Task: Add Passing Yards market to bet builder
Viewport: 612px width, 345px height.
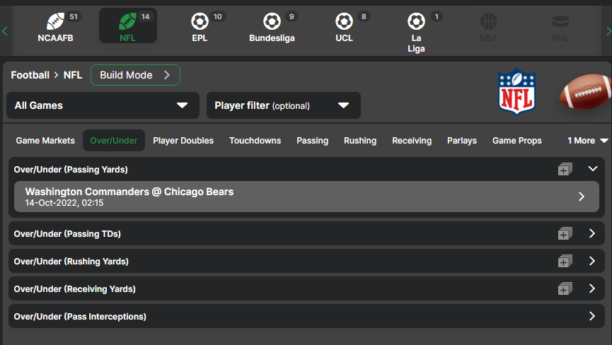Action: point(565,169)
